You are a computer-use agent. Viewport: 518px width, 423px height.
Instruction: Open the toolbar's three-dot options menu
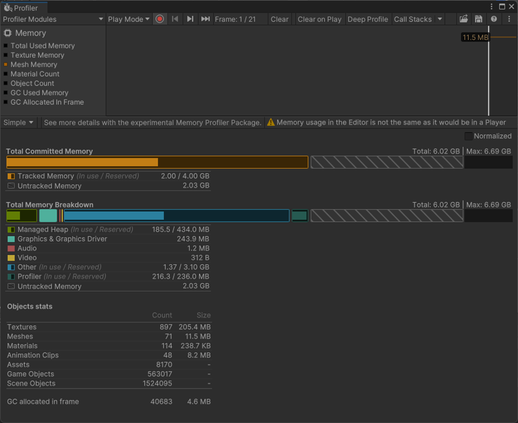click(509, 19)
